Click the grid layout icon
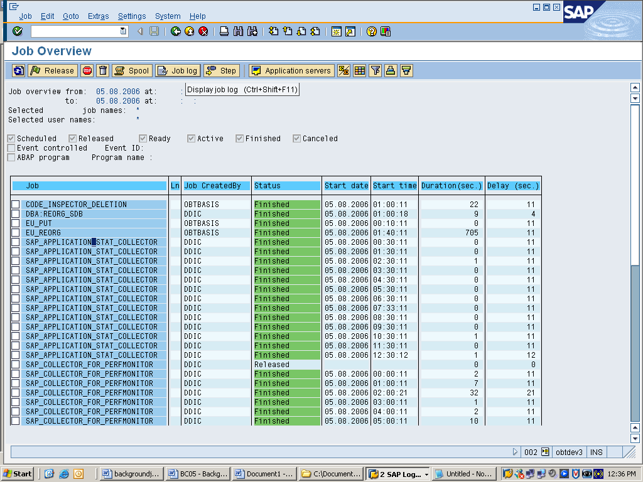This screenshot has width=643, height=482. pos(359,70)
